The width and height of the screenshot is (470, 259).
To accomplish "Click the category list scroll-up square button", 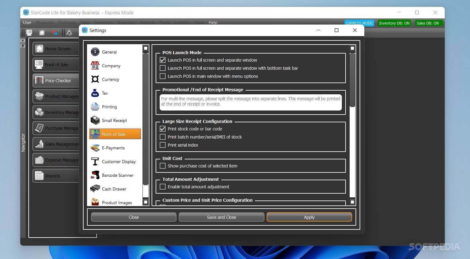I will (x=146, y=48).
